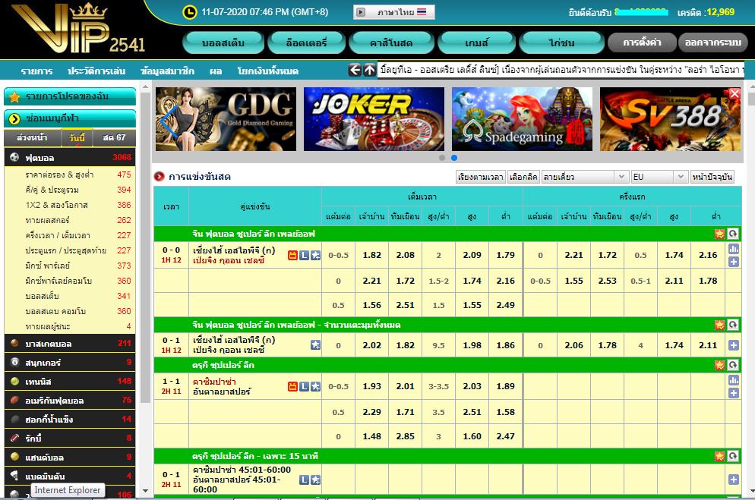Viewport: 755px width, 500px height.
Task: Click the L icon in คาซิมปาซ่า 45:01-60:00 row
Action: (x=304, y=480)
